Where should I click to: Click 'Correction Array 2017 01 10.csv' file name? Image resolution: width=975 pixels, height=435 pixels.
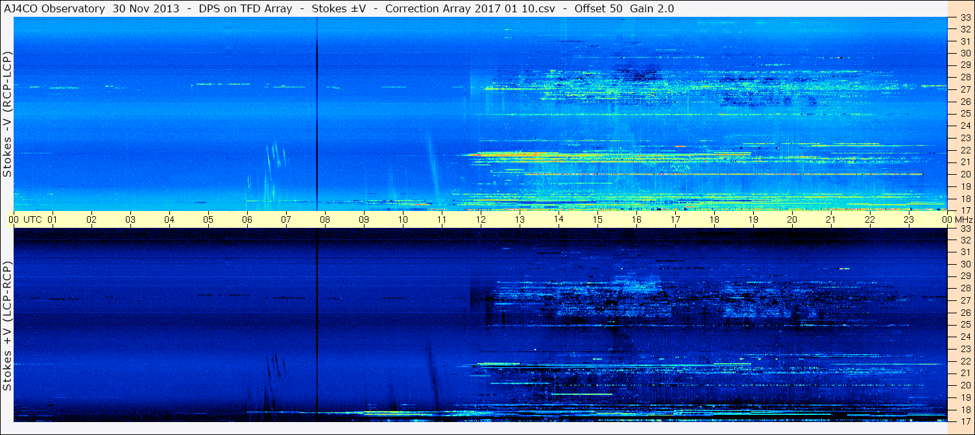pos(470,8)
